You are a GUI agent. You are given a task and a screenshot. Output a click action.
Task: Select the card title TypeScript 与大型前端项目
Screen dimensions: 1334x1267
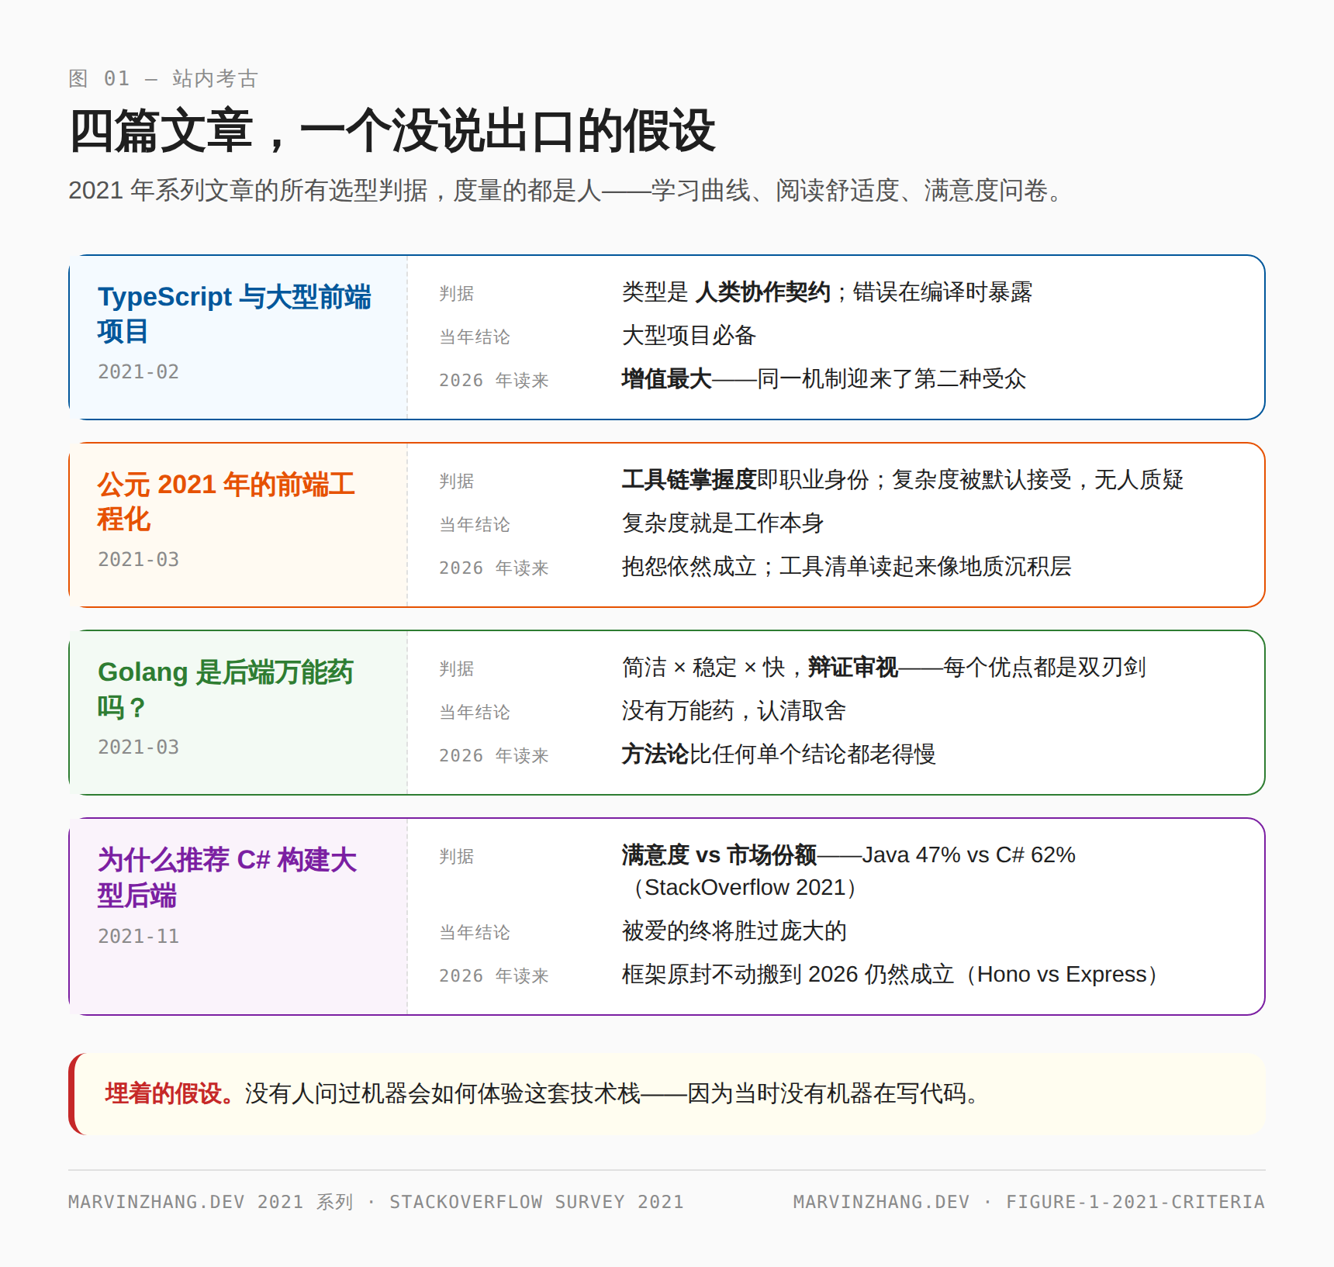(x=235, y=313)
